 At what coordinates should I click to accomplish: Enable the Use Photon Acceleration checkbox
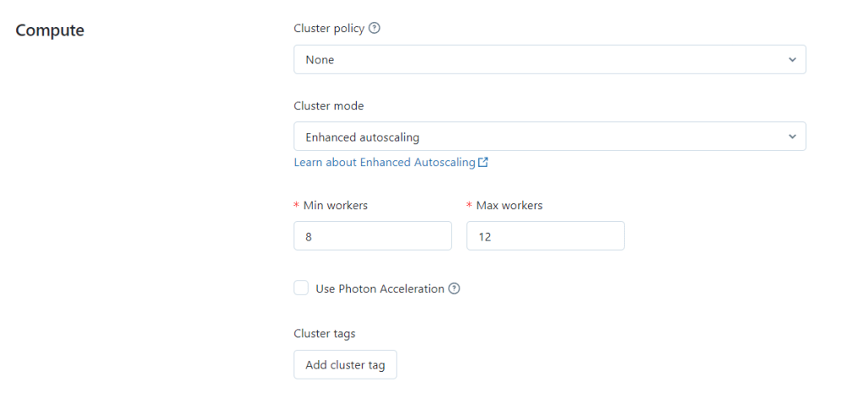[x=301, y=288]
